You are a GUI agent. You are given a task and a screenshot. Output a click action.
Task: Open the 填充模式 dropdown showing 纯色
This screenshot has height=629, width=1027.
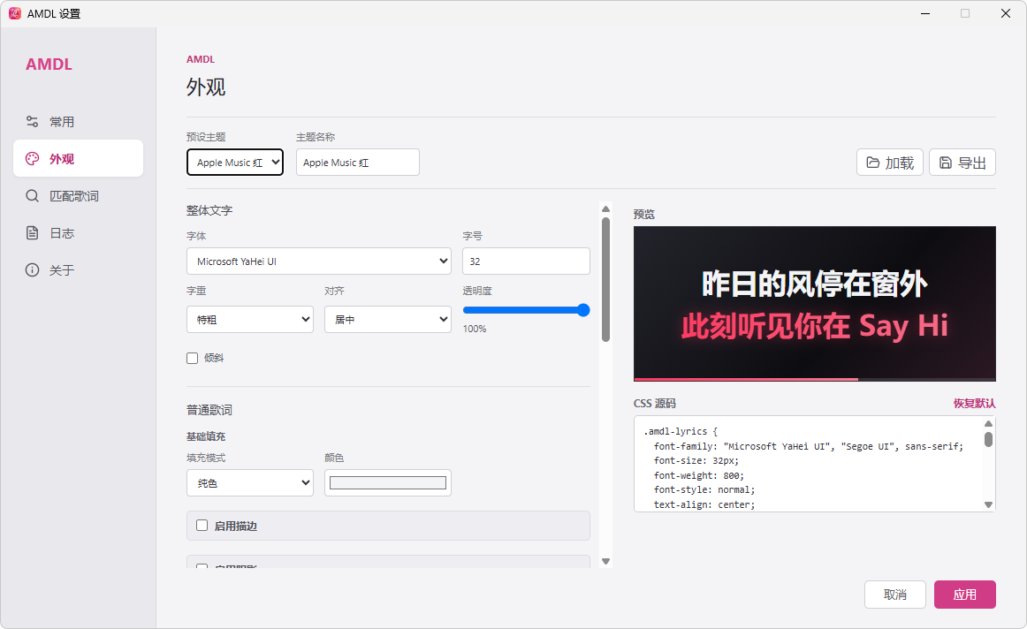pyautogui.click(x=250, y=483)
